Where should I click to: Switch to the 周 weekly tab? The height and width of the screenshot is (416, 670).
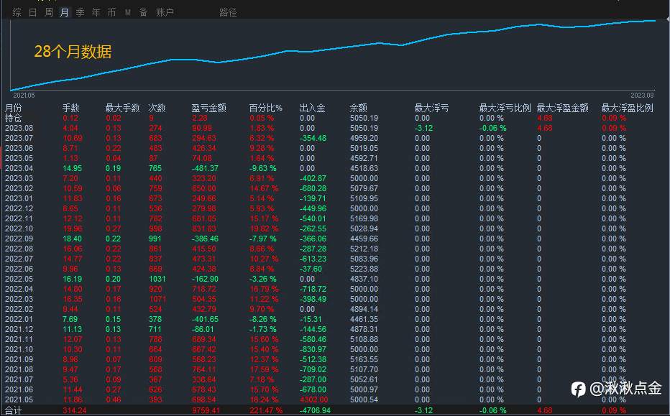pyautogui.click(x=49, y=12)
